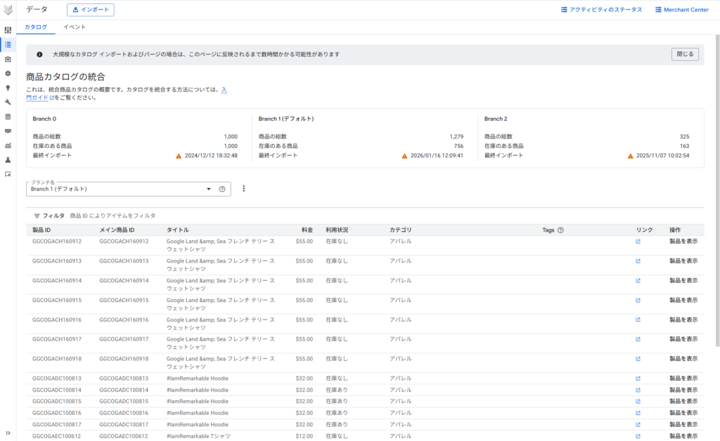Screen dimensions: 720x441
Task: Click 在庫あり status for GGCOGADC100816
Action: (x=337, y=413)
